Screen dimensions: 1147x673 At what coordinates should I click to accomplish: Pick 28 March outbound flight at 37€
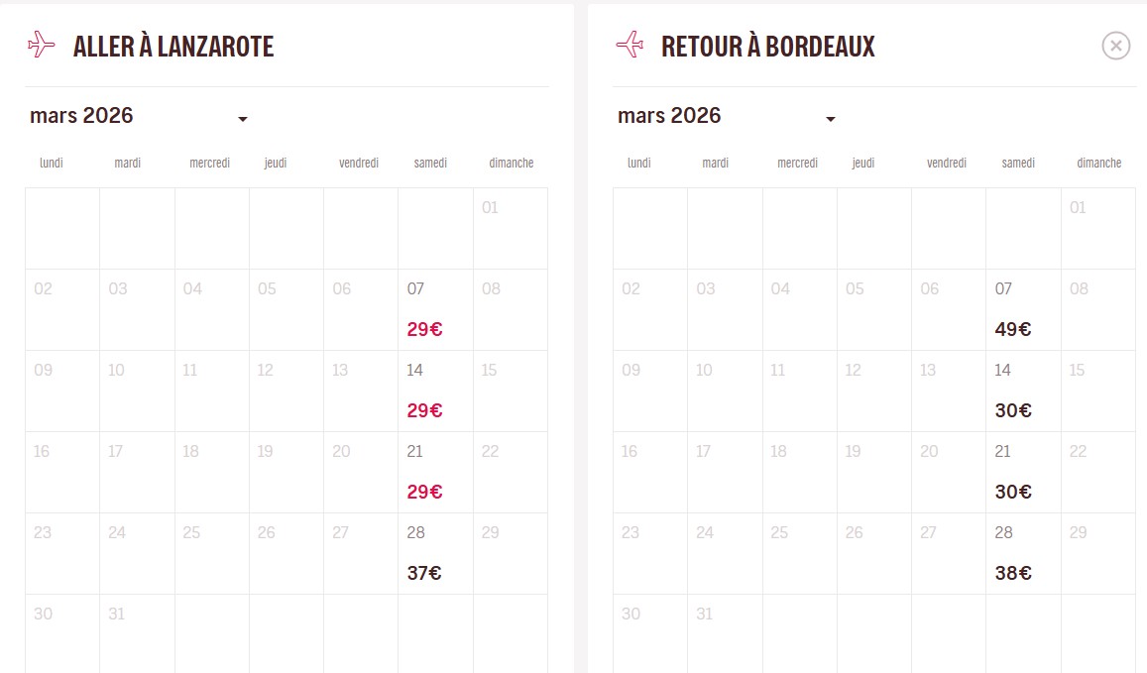[x=435, y=554]
